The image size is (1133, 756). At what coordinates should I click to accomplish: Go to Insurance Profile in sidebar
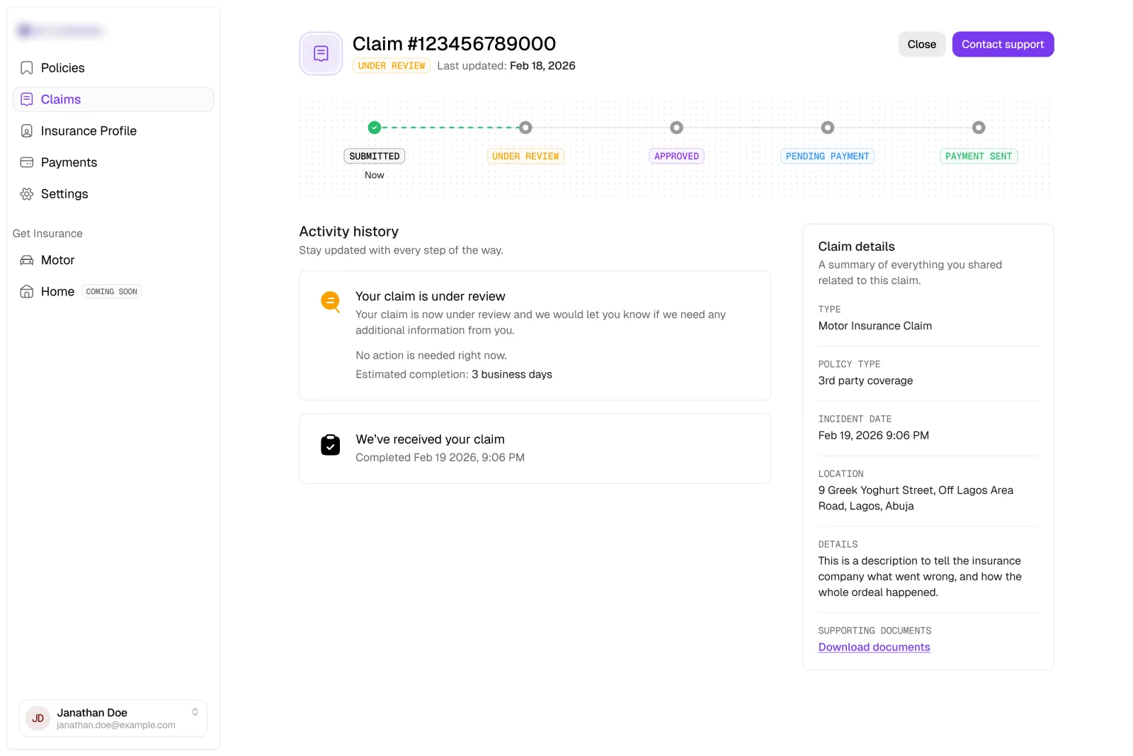[x=113, y=131]
